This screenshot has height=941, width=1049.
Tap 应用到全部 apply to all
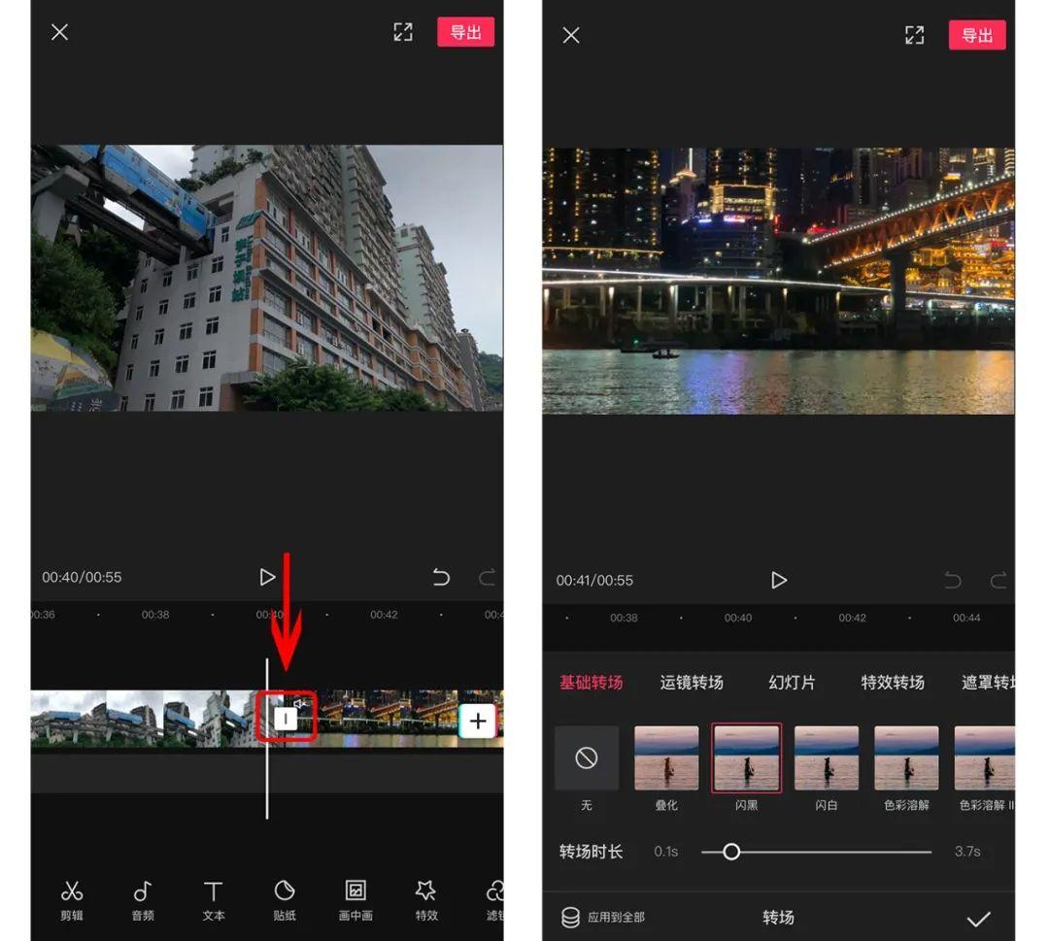[x=603, y=917]
